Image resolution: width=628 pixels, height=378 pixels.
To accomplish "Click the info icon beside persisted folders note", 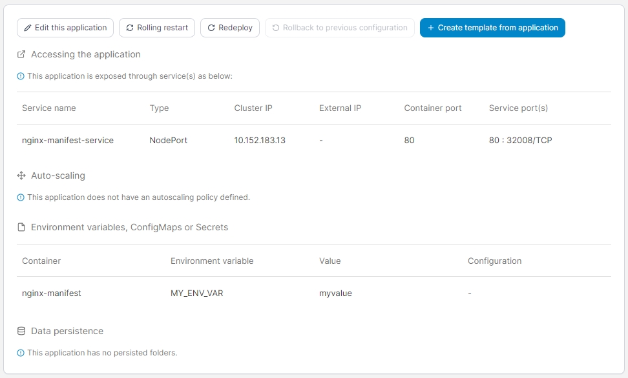I will (21, 353).
